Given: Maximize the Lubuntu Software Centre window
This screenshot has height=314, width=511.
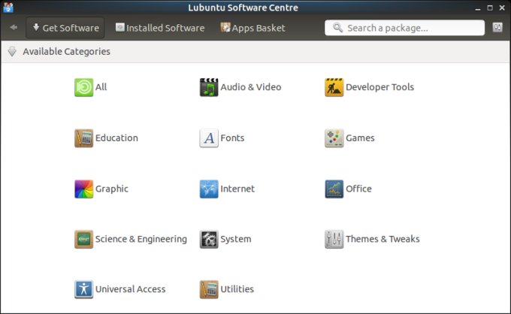Looking at the screenshot, I should click(490, 8).
